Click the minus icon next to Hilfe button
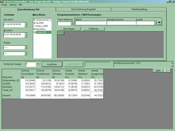This screenshot has width=175, height=131. [165, 70]
